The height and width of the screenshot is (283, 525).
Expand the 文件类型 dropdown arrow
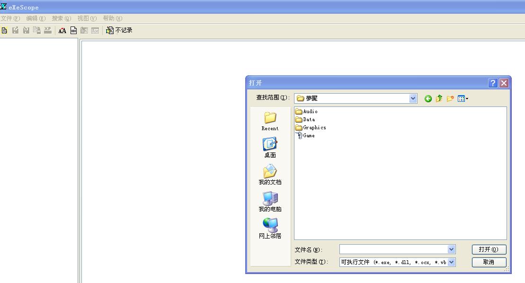[451, 262]
